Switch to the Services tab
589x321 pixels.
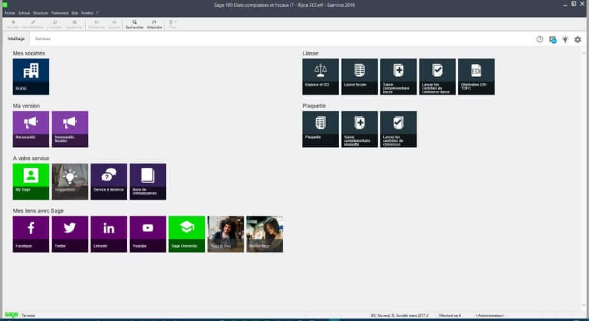42,39
